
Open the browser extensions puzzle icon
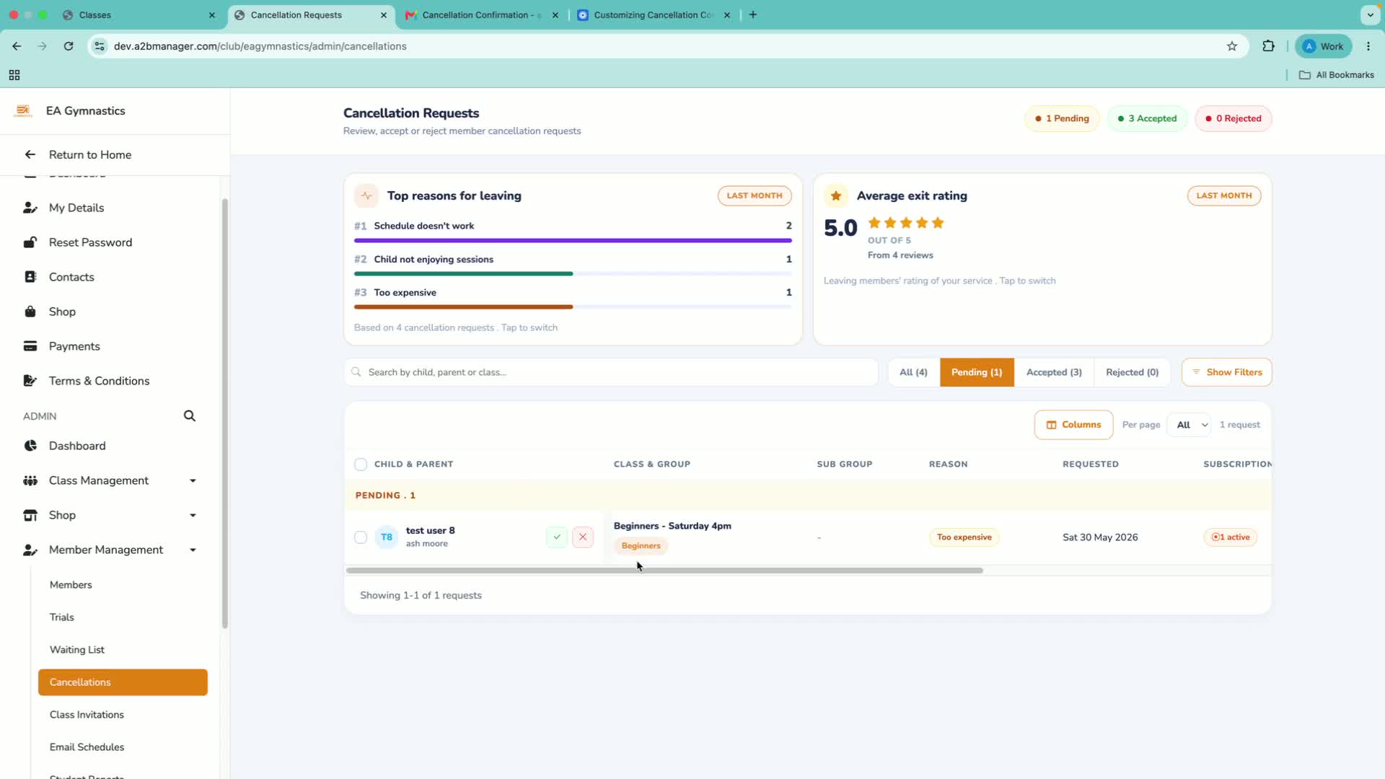coord(1268,46)
